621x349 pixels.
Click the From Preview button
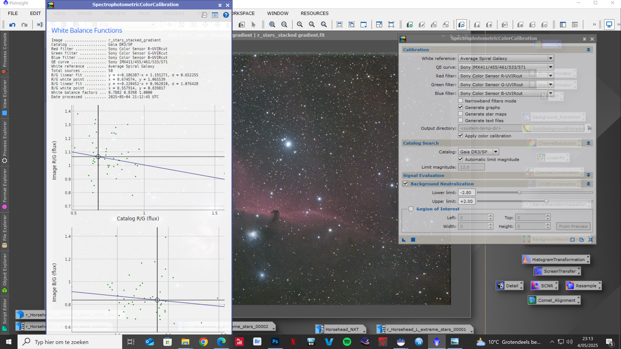click(573, 226)
